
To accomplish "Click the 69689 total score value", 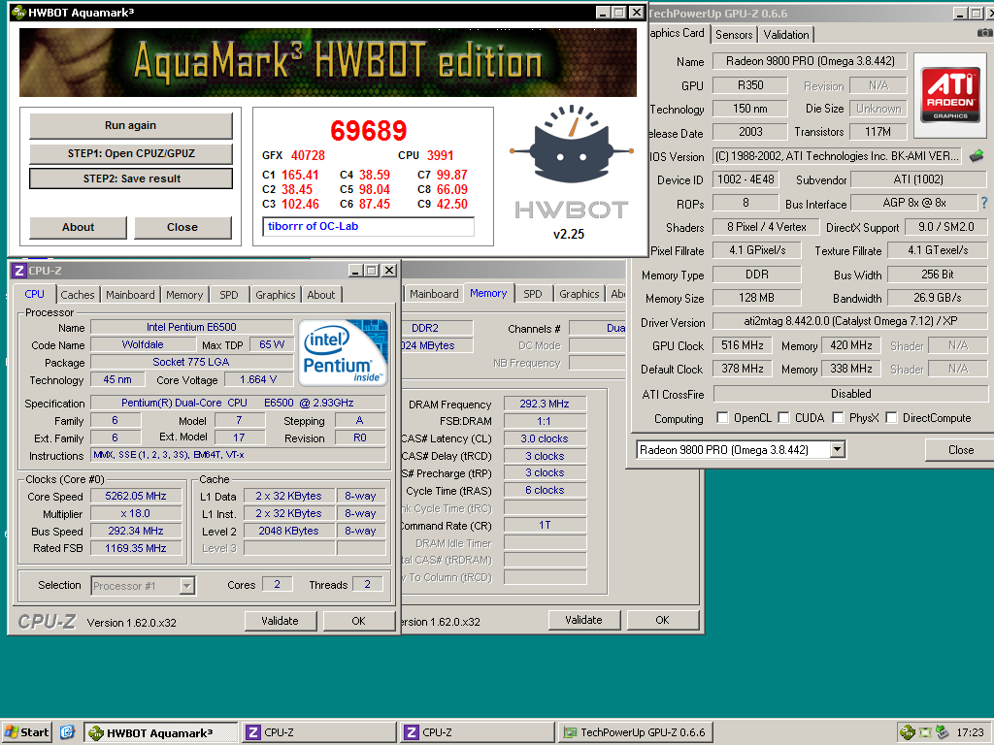I will [x=368, y=131].
